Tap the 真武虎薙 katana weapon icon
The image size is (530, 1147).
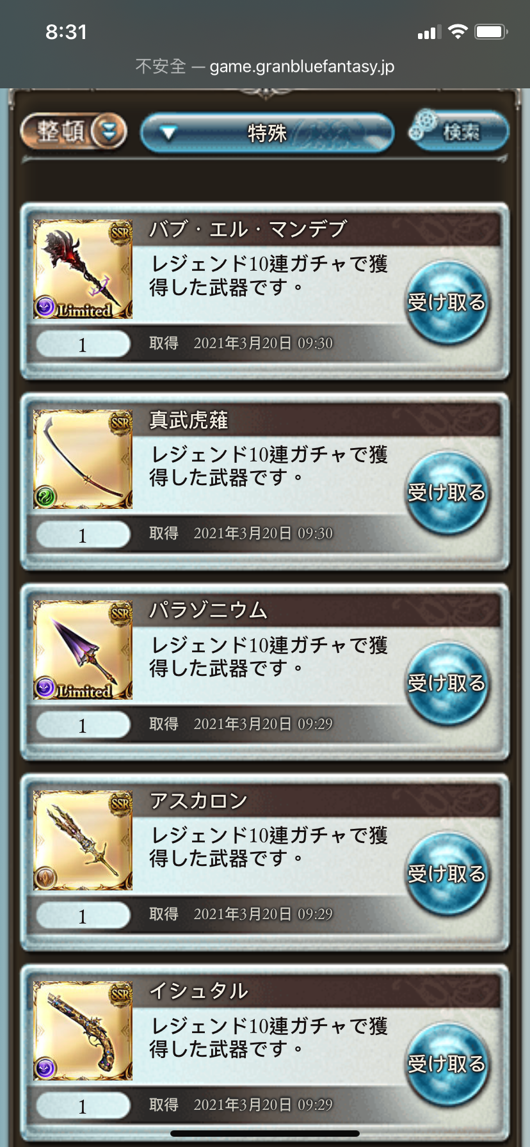pyautogui.click(x=83, y=460)
